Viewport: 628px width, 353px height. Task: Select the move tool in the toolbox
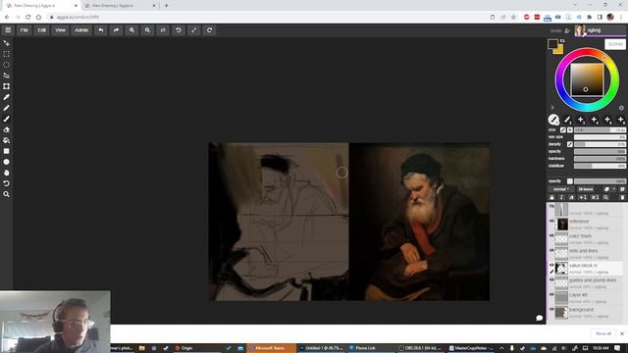coord(7,43)
